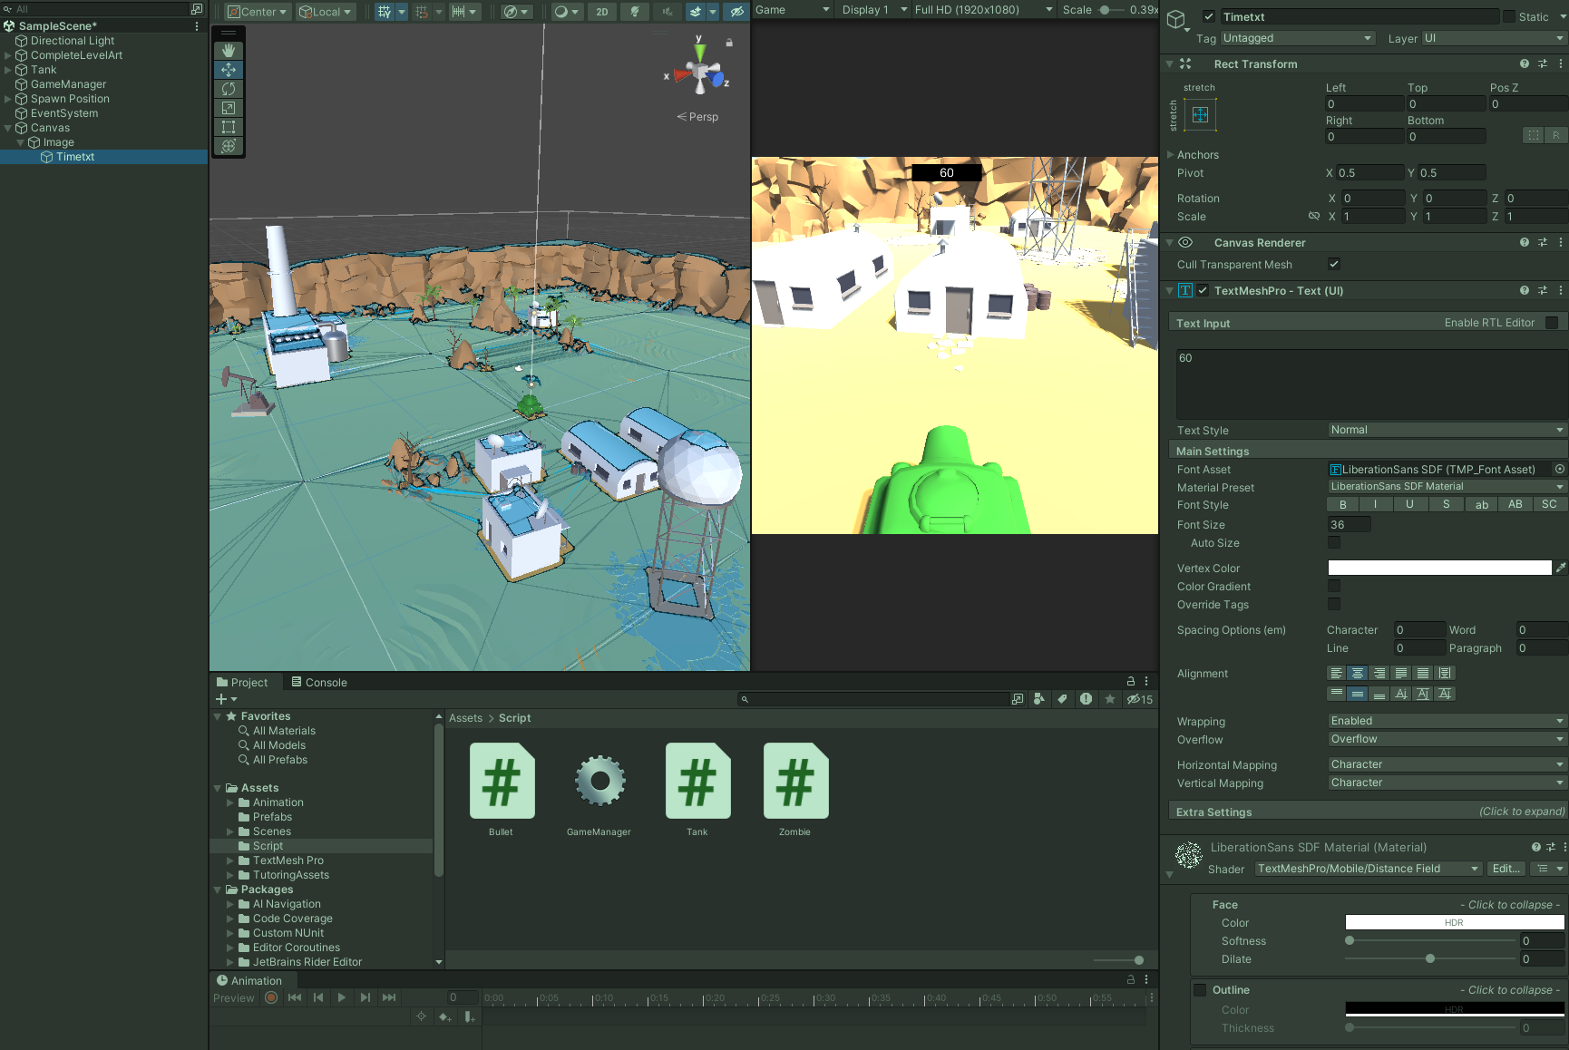Click the animation record button
Screen dimensions: 1569x1050
pyautogui.click(x=271, y=997)
